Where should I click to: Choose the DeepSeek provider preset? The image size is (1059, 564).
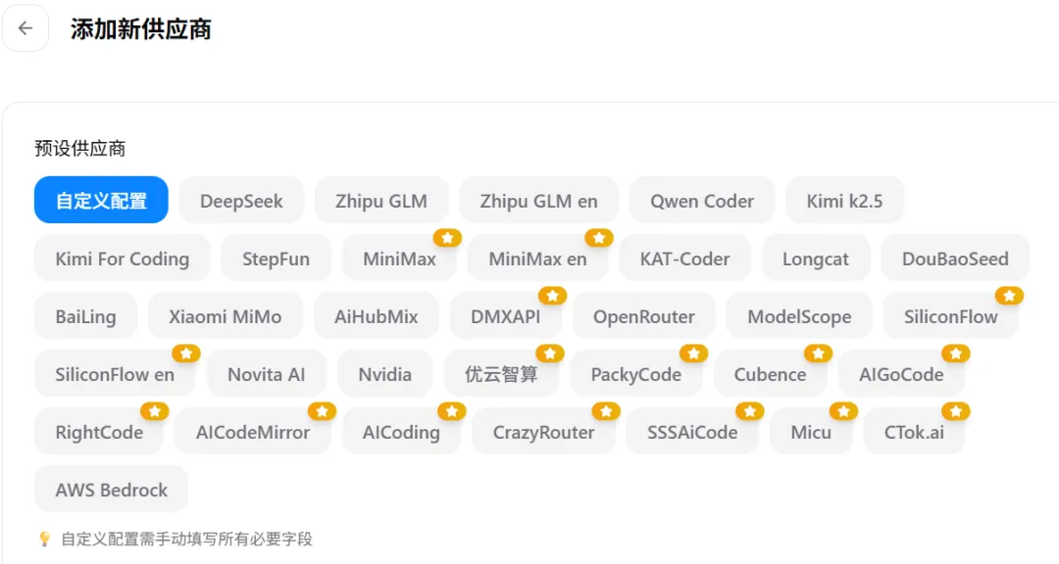241,201
